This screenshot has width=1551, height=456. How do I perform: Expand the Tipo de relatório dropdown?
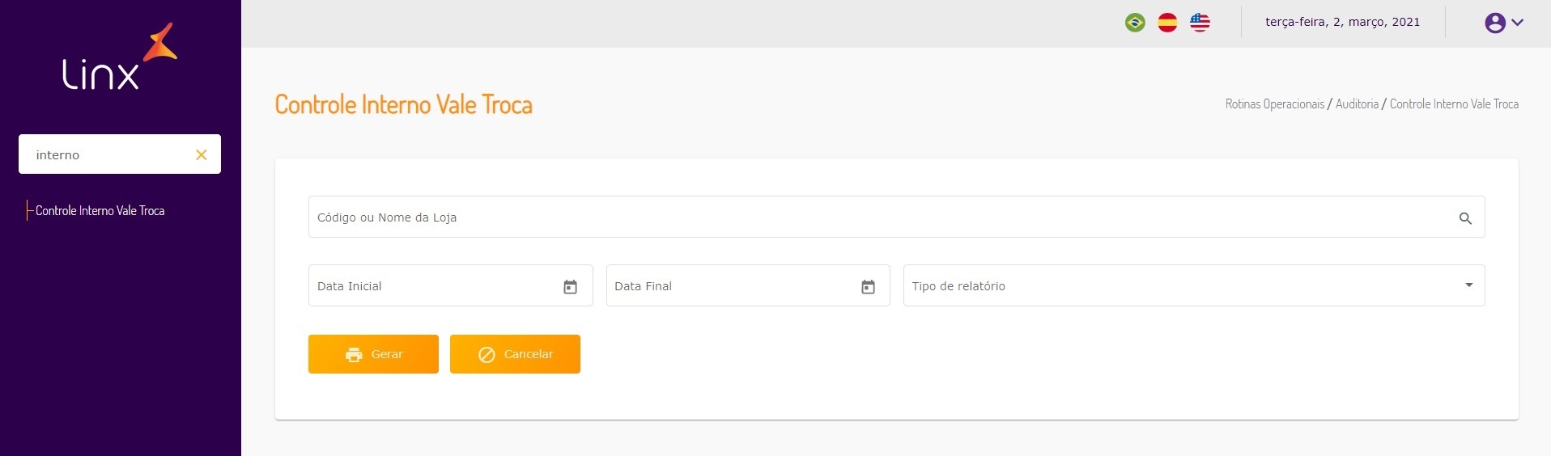tap(1468, 285)
